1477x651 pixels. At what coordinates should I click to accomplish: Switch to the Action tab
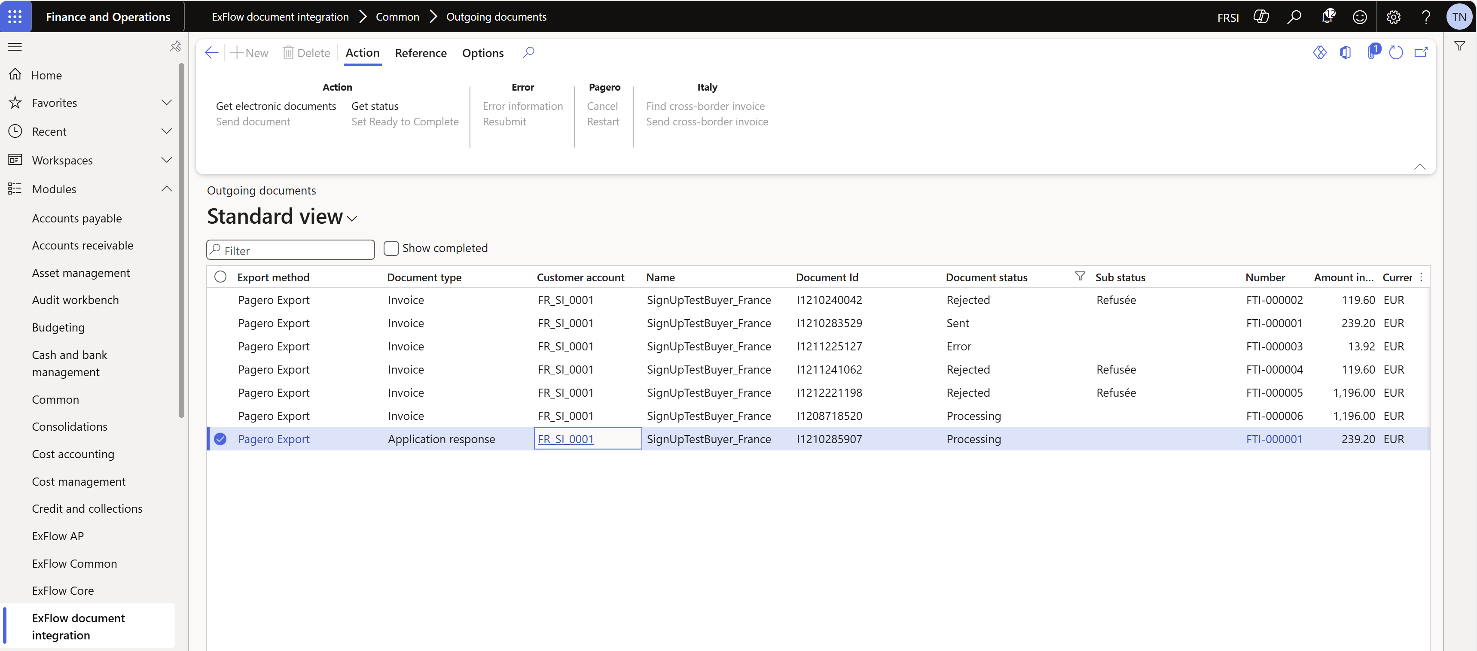point(362,53)
